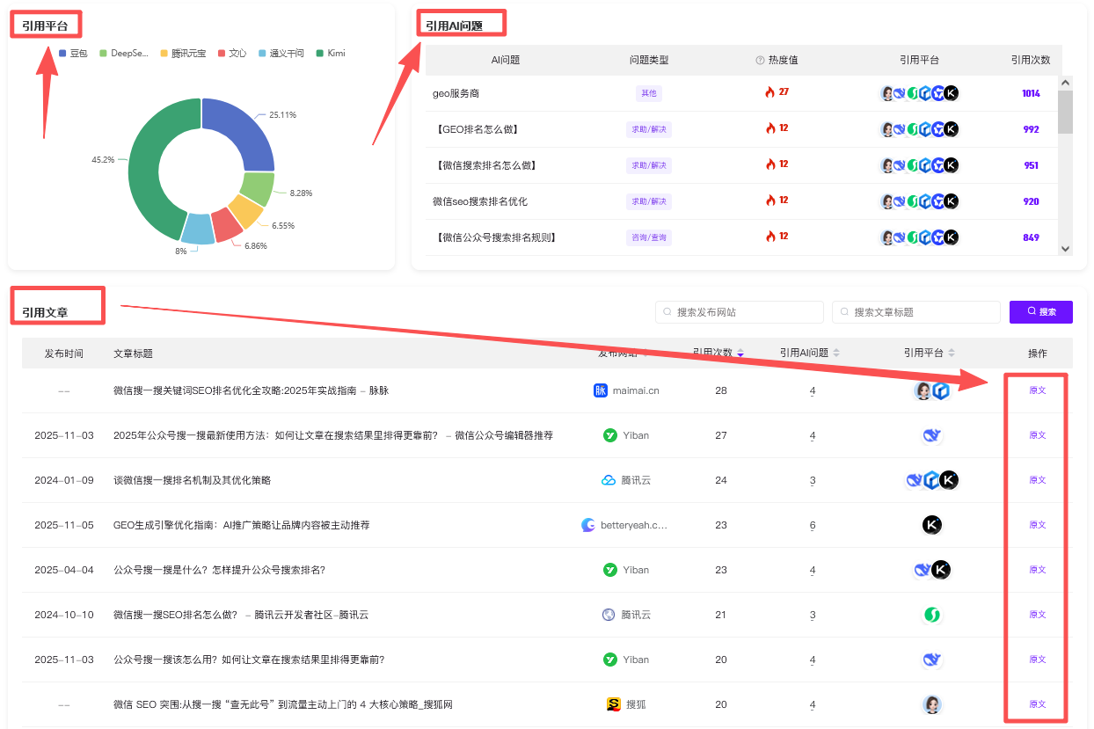Open the 求助/解决 tag in GEO排名怎么做 row

tap(648, 129)
